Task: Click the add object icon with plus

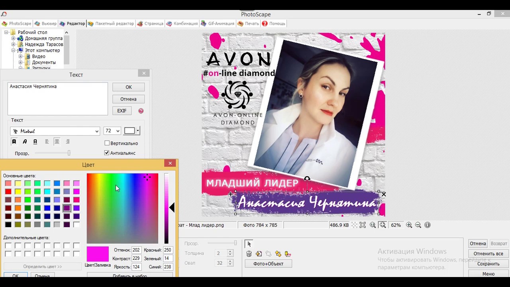Action: point(259,254)
